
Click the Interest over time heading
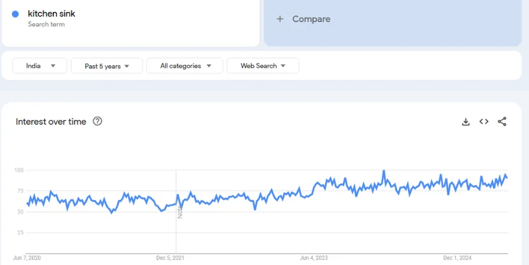(51, 122)
